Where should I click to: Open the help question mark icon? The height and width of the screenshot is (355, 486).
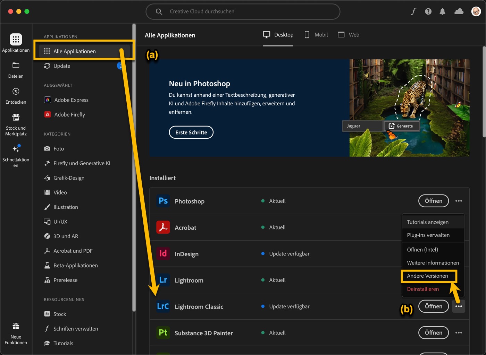click(x=428, y=11)
